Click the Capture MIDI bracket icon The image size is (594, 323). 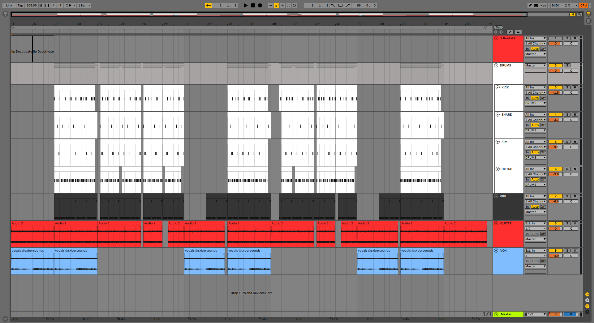pyautogui.click(x=288, y=5)
